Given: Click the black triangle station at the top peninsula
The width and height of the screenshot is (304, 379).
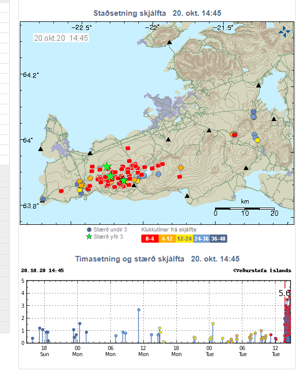Looking at the screenshot, I should point(169,43).
